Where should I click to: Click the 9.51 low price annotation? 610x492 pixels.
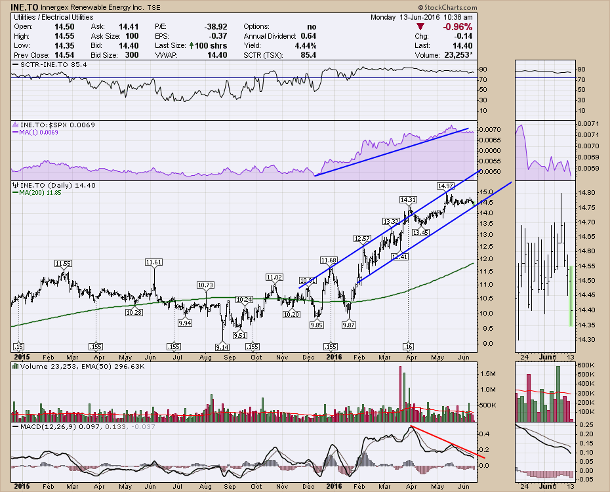[x=240, y=335]
